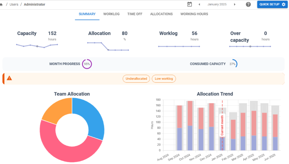289x164 pixels.
Task: Click the Current month marker label
Action: pyautogui.click(x=222, y=125)
